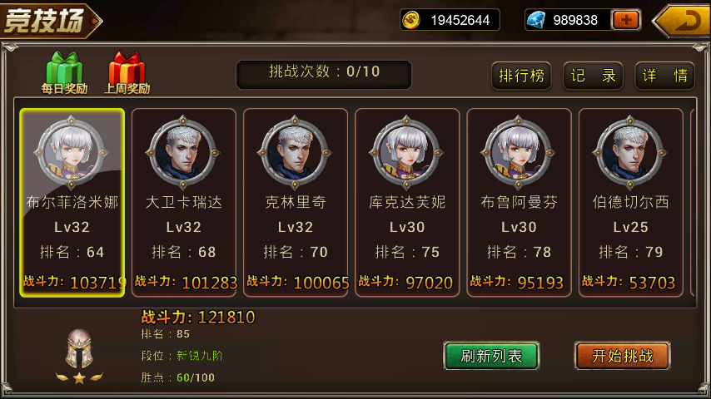
Task: Select the 伯德切尔西 opponent card
Action: [631, 203]
